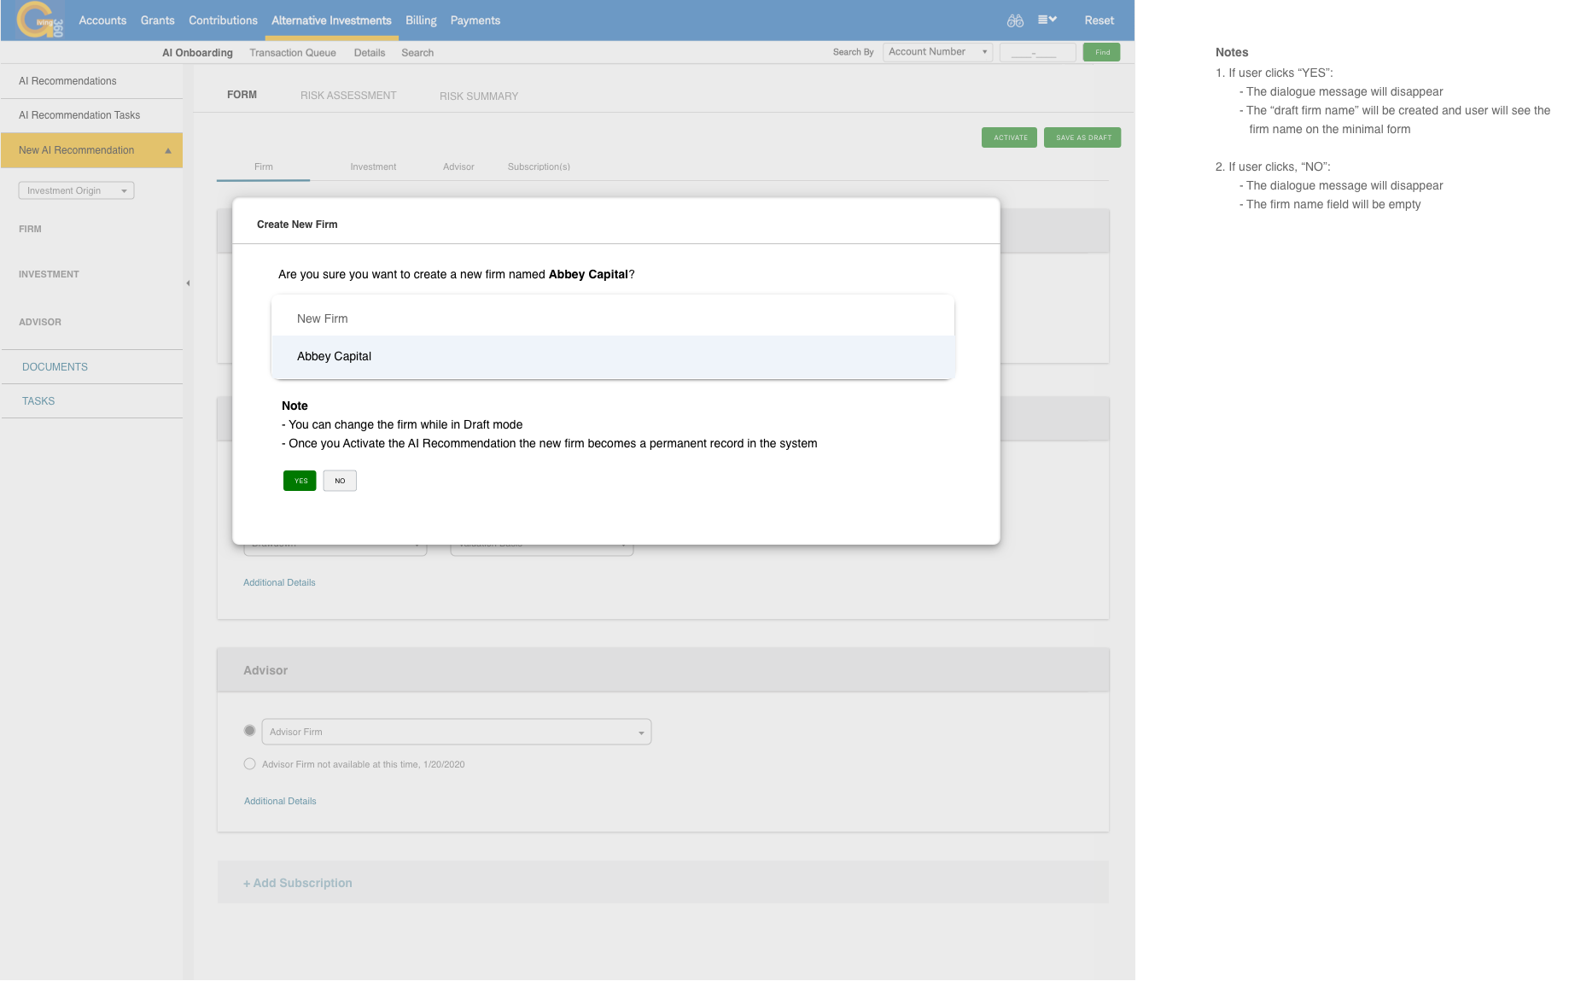Screen dimensions: 1569x981
Task: Open the Alternative Investments menu
Action: [331, 20]
